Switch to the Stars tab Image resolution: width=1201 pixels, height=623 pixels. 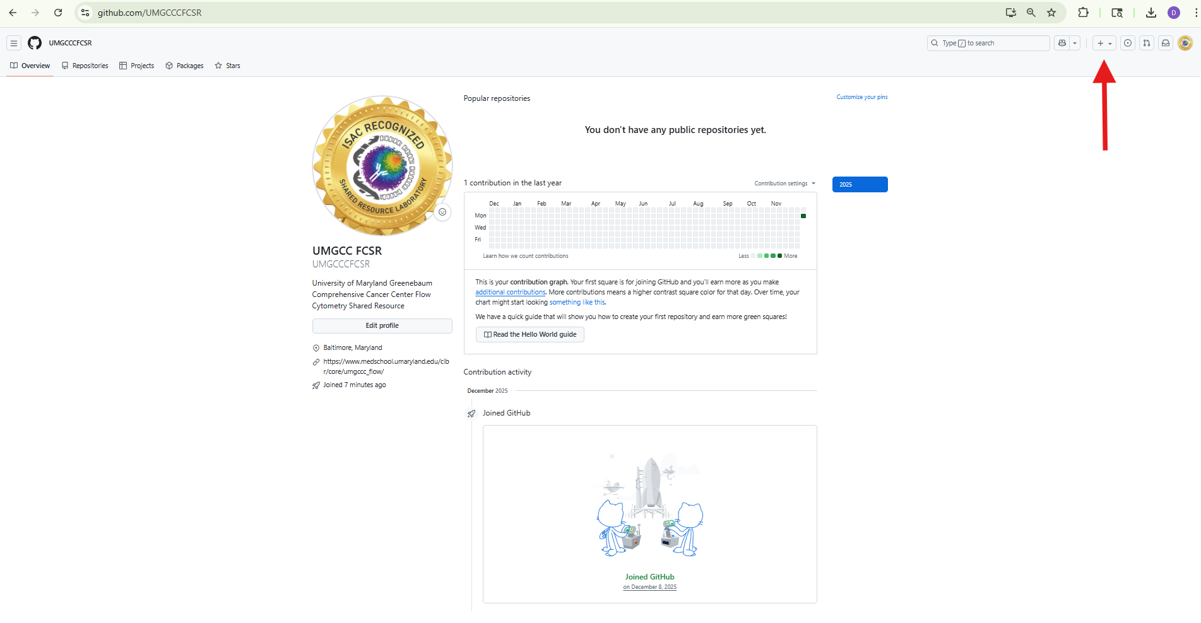227,66
